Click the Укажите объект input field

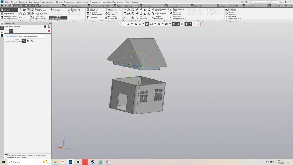pyautogui.click(x=33, y=36)
